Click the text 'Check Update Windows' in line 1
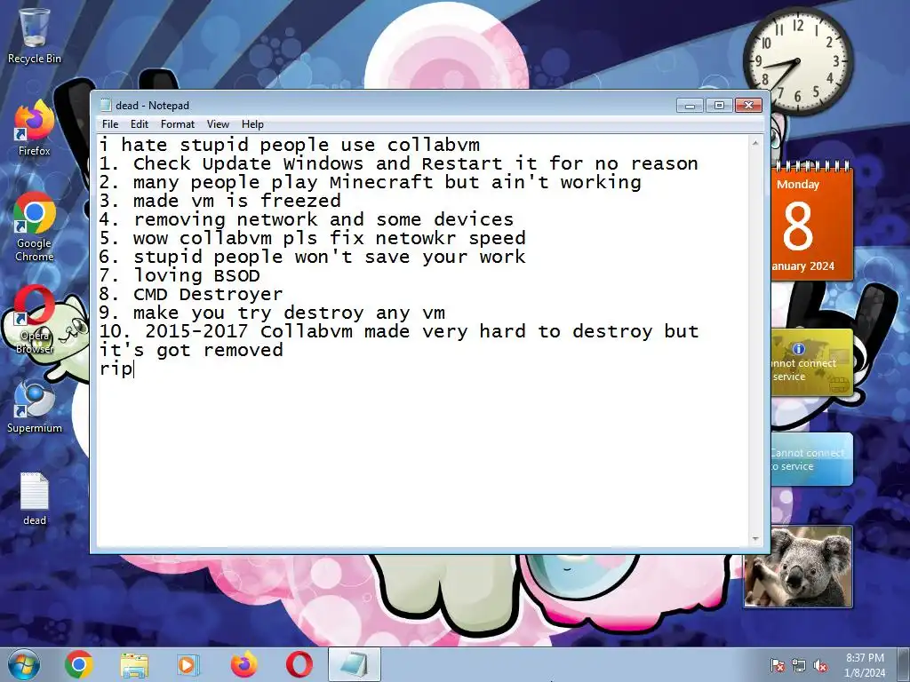Screen dimensions: 910x682 pos(249,163)
